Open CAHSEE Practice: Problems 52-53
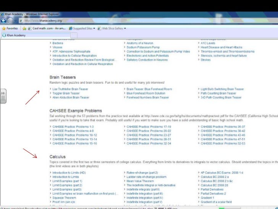This screenshot has width=278, height=209. (x=223, y=144)
